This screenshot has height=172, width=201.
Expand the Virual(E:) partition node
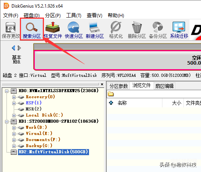(14, 134)
